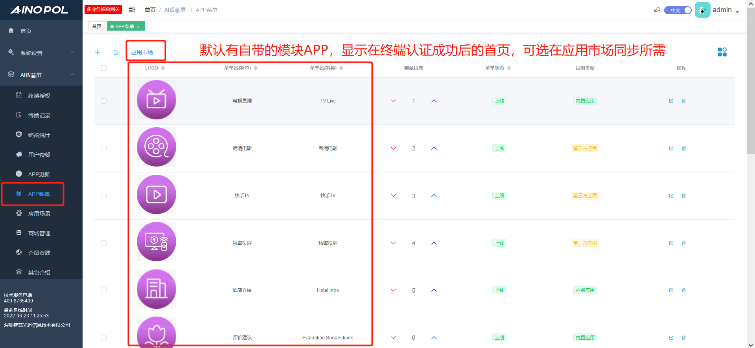Delete the 快手TV menu row

684,196
